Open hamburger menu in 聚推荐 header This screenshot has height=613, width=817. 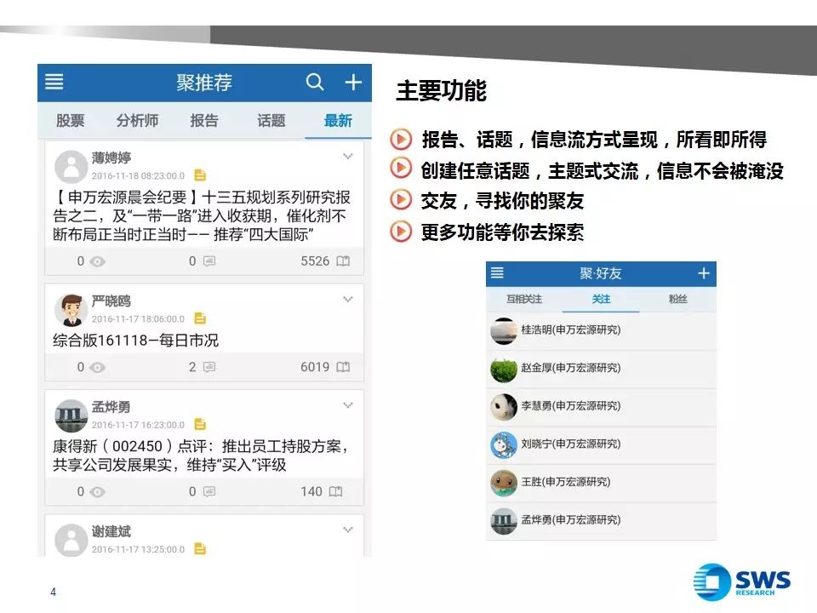(x=54, y=82)
